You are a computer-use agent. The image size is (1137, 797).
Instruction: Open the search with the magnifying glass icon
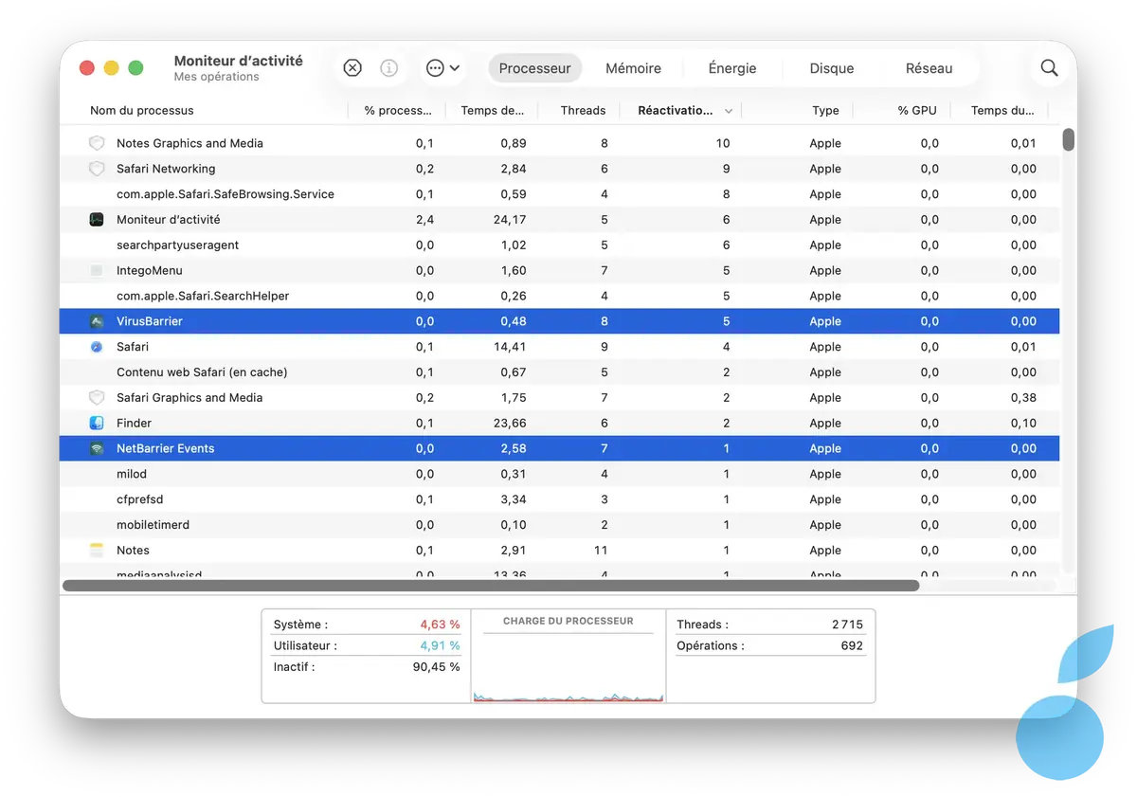tap(1049, 67)
